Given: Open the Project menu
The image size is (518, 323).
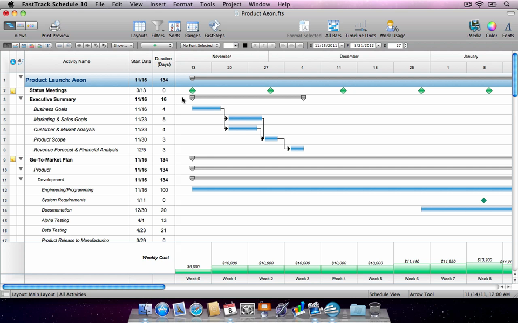Looking at the screenshot, I should (x=231, y=4).
